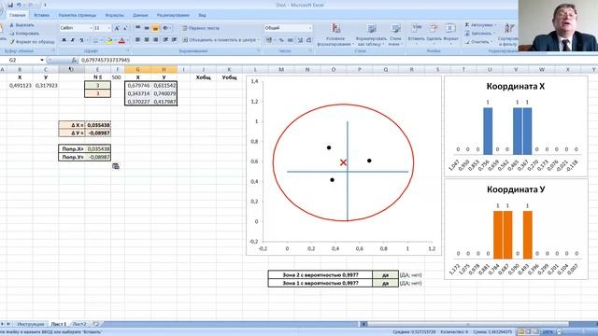Apply percent style icon
Screen dimensions: 598x336
(x=281, y=40)
